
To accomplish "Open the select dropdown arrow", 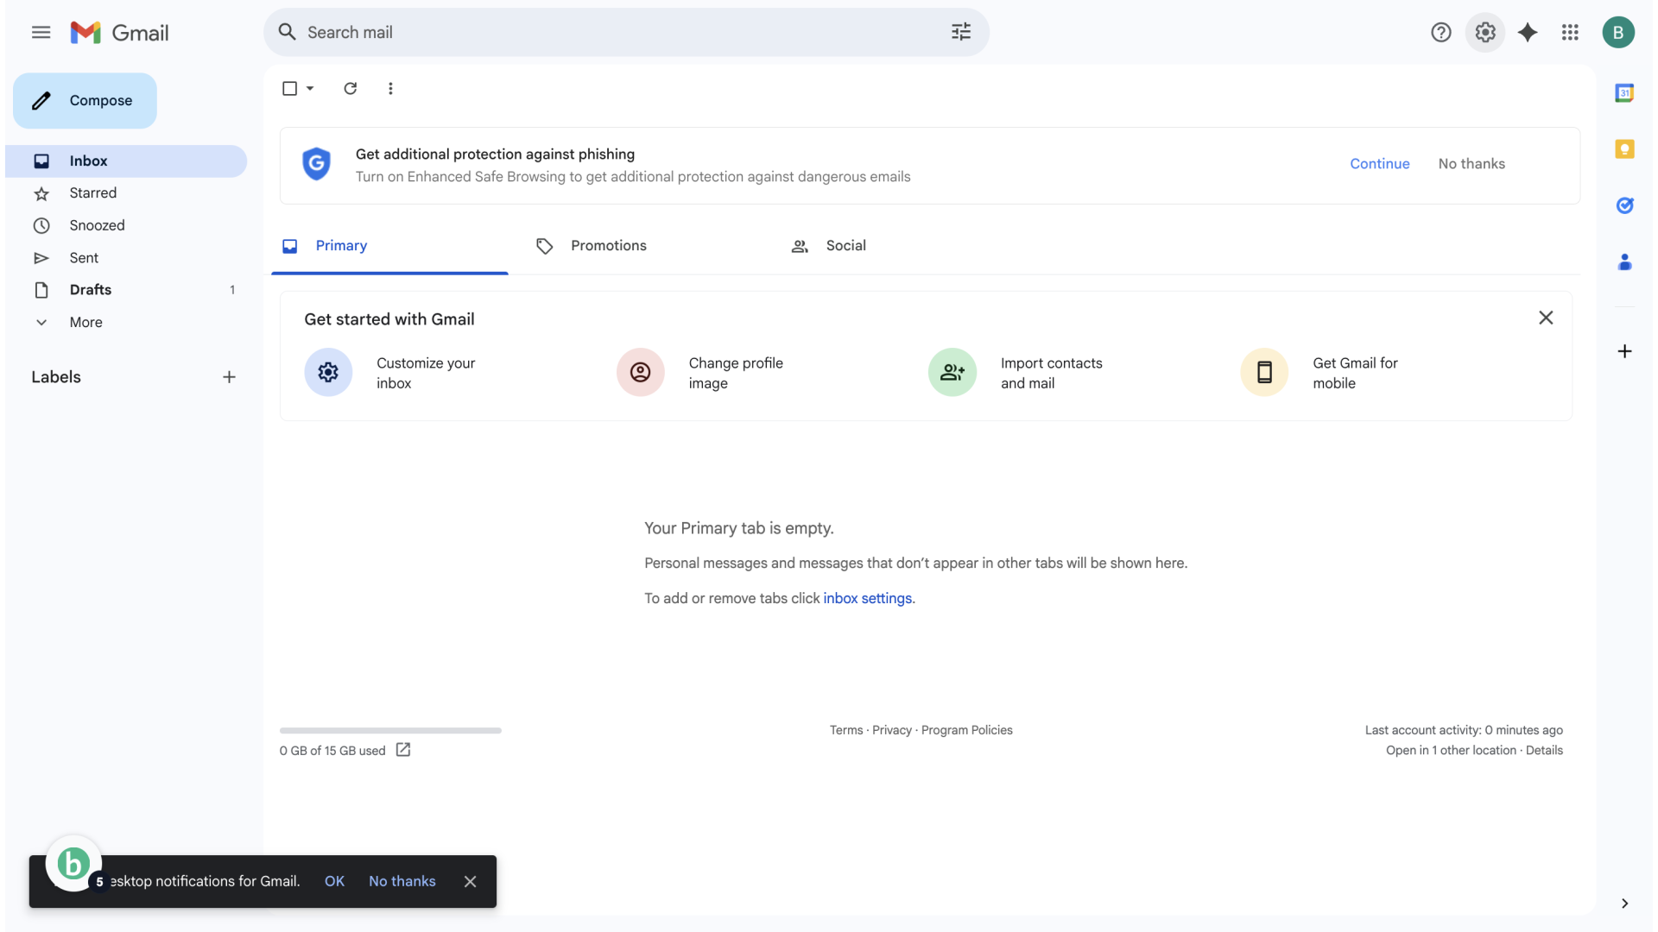I will [x=310, y=88].
